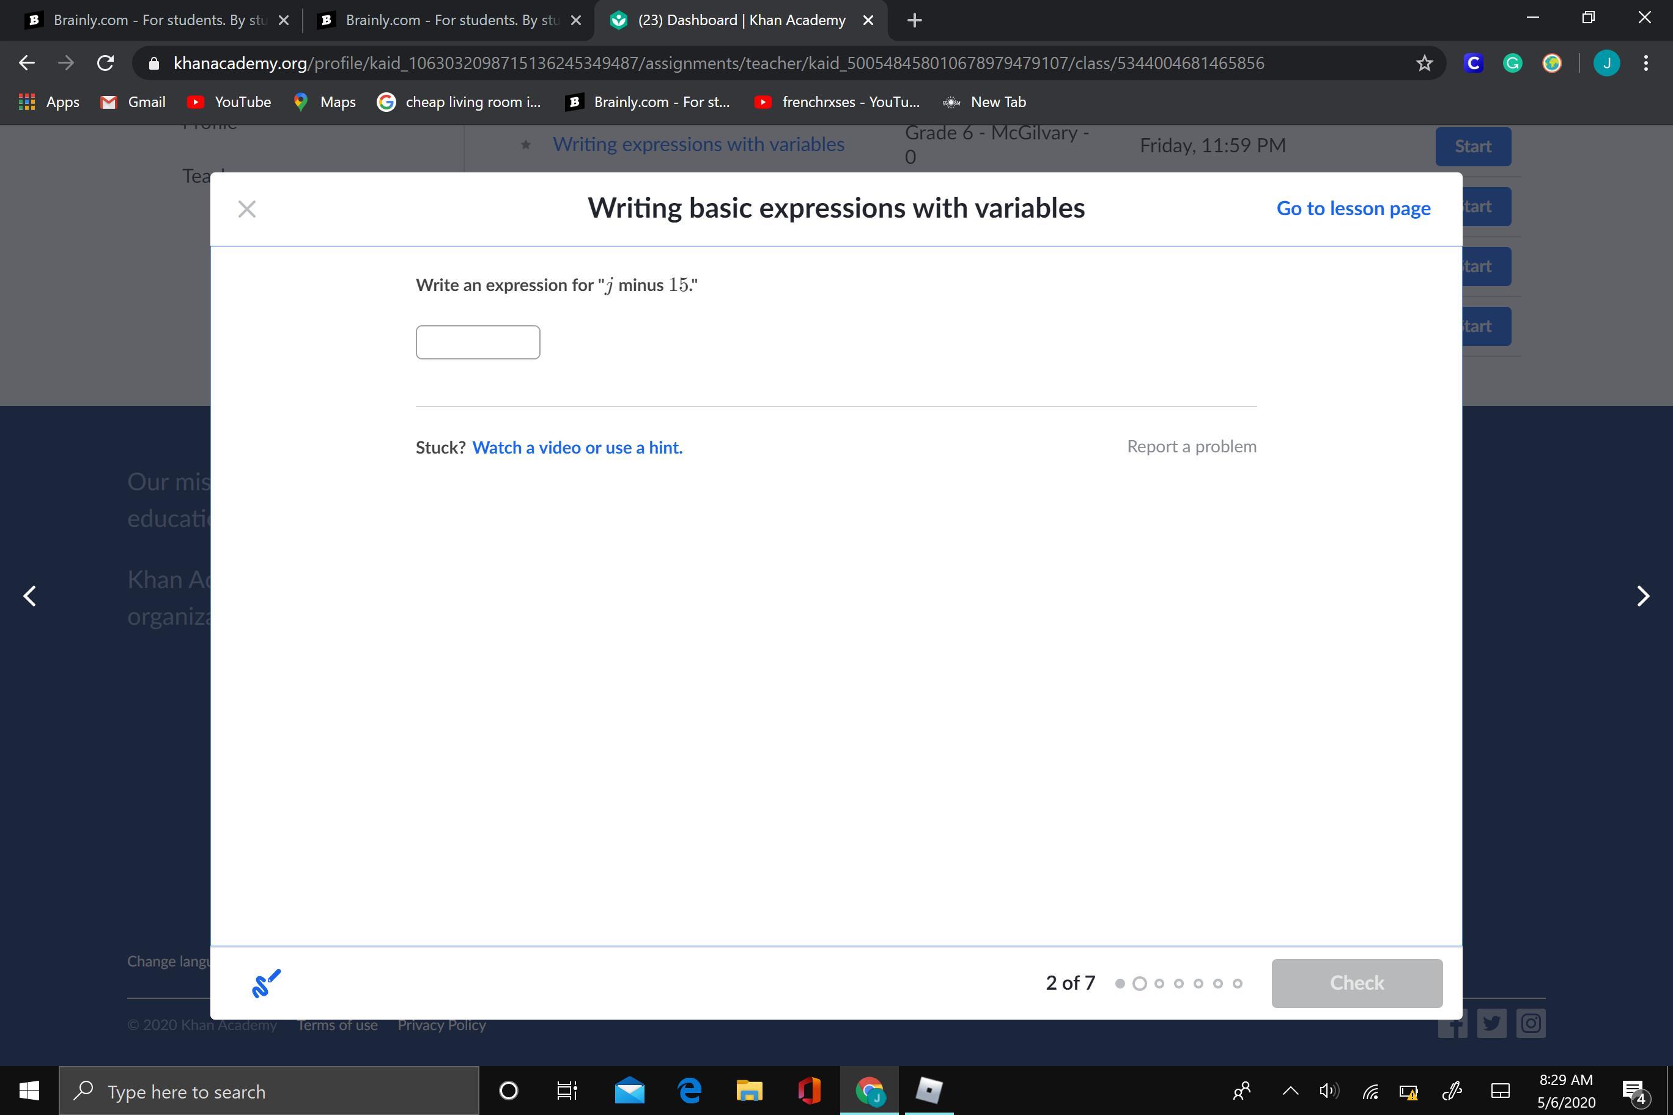Open a new browser tab

coord(915,20)
